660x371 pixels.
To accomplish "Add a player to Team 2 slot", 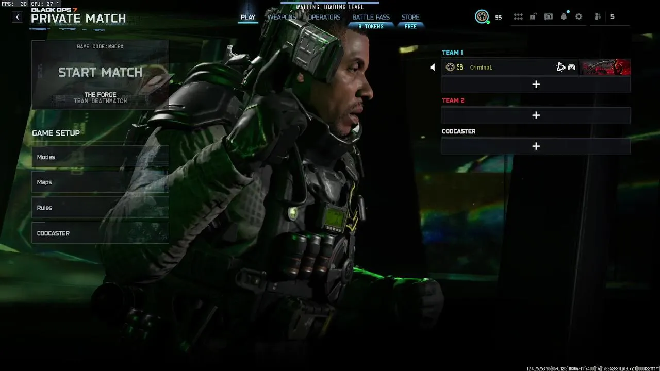I will (536, 115).
